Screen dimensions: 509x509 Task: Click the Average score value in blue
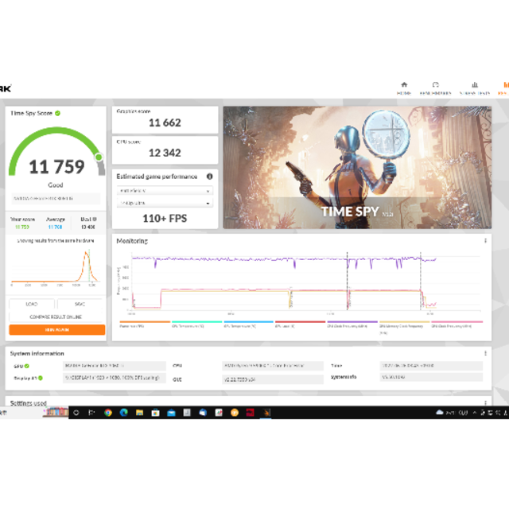pyautogui.click(x=55, y=227)
